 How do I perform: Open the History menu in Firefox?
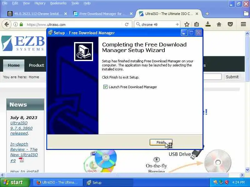(40, 3)
